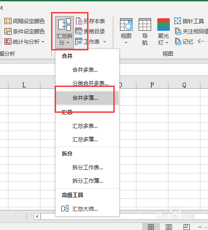The width and height of the screenshot is (208, 230).
Task: Switch to Page Layout view icon
Action: click(x=169, y=227)
